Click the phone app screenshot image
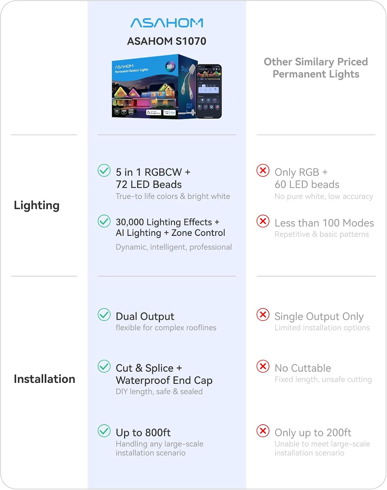This screenshot has height=490, width=387. pos(209,91)
